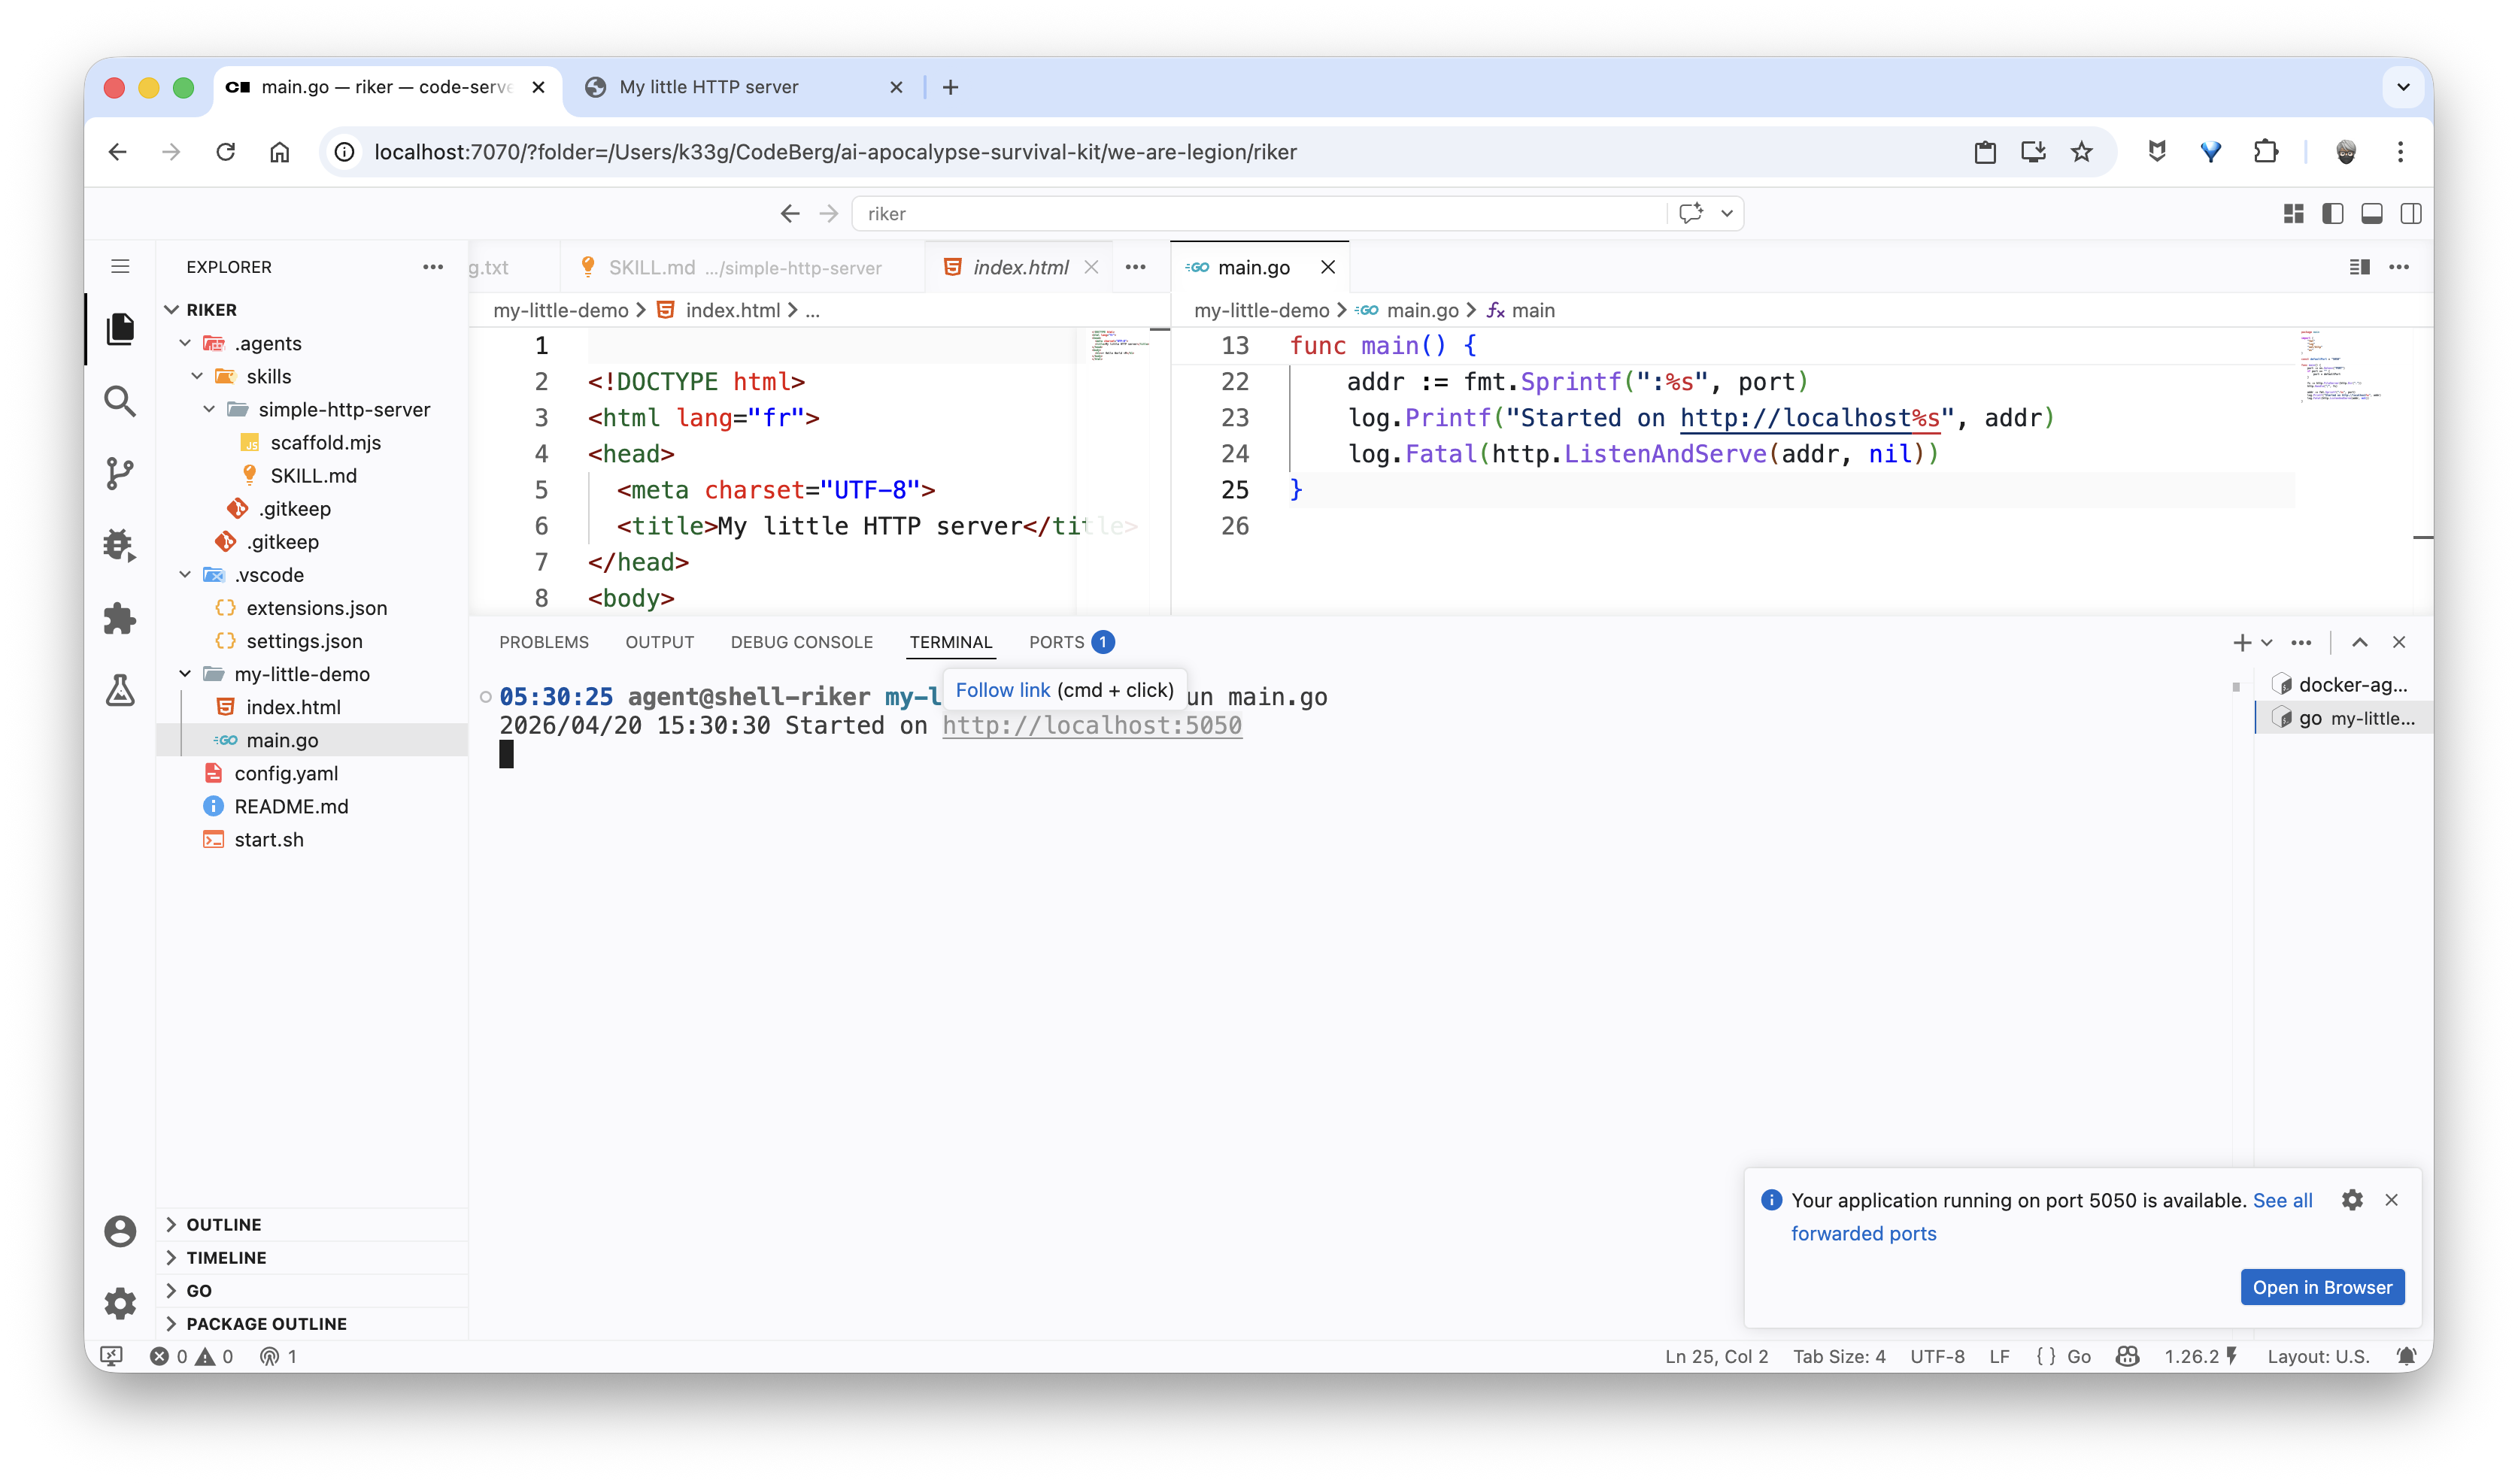
Task: Open the Search view in activity bar
Action: click(120, 401)
